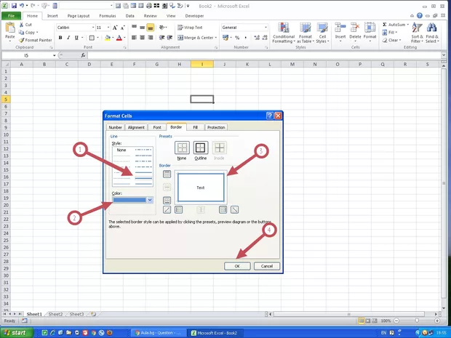The width and height of the screenshot is (451, 338).
Task: Toggle Wrap Text in the ribbon
Action: pos(189,28)
